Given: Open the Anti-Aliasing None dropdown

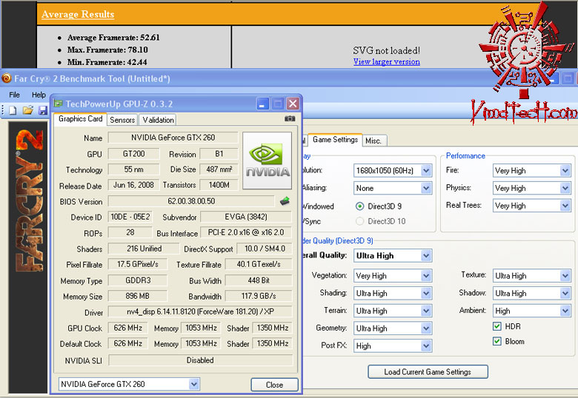Looking at the screenshot, I should click(x=393, y=189).
